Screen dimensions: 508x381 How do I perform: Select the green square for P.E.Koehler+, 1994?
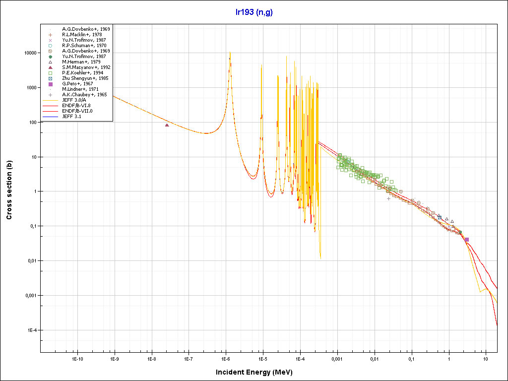pyautogui.click(x=50, y=73)
